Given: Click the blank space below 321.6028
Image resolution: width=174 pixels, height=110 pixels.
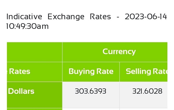Looking at the screenshot, I should (144, 101).
